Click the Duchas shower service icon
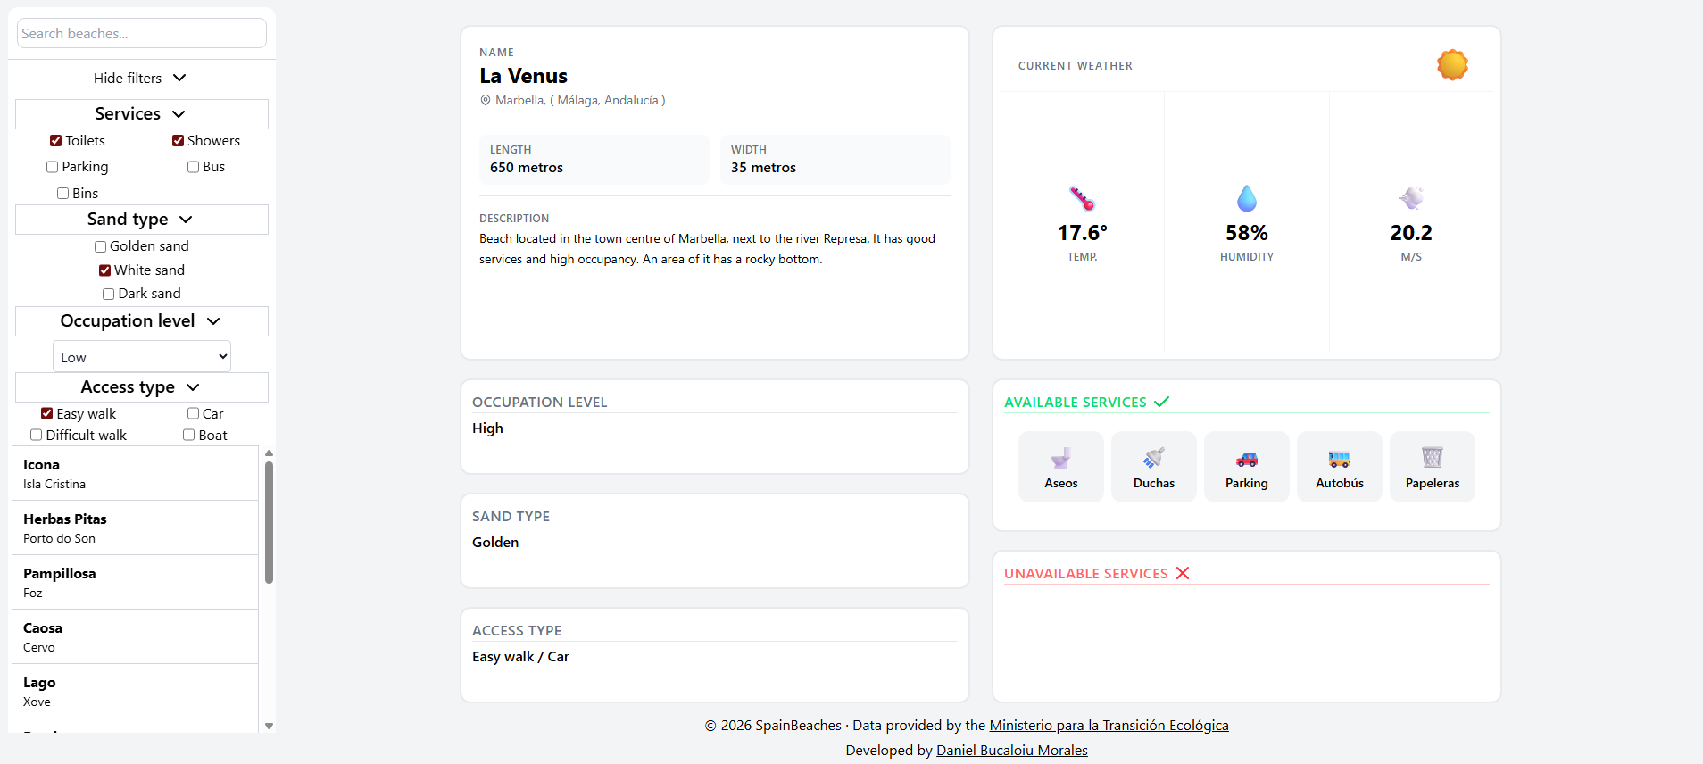 pos(1153,458)
